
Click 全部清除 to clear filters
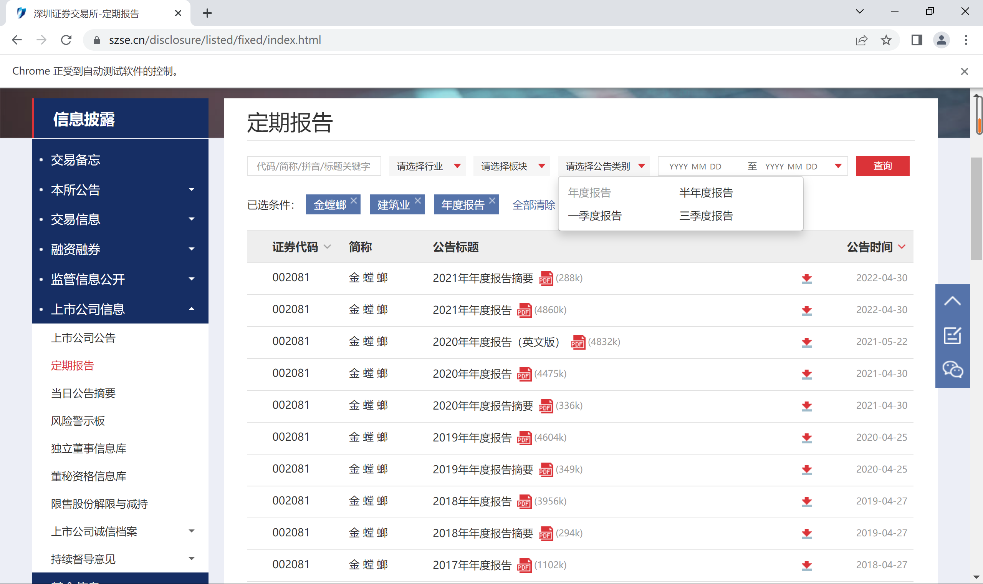point(534,205)
